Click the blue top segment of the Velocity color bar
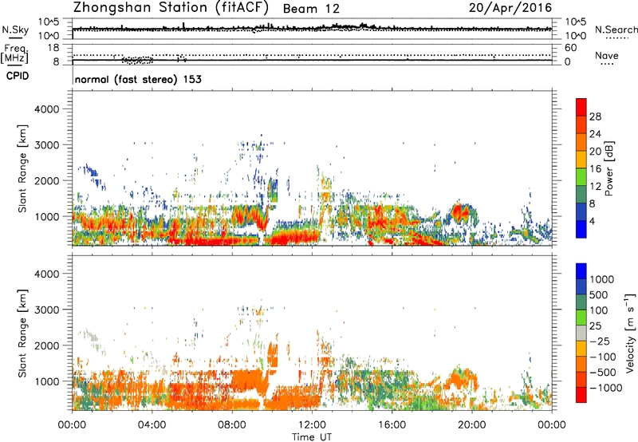This screenshot has height=442, width=638. 581,271
